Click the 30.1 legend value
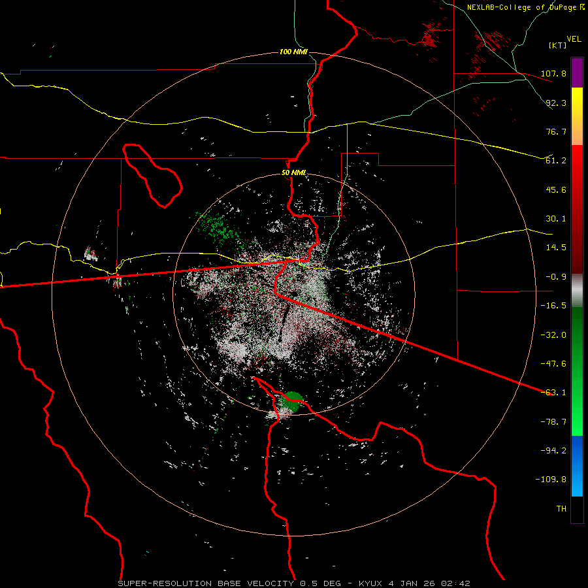The image size is (588, 588). coord(556,219)
